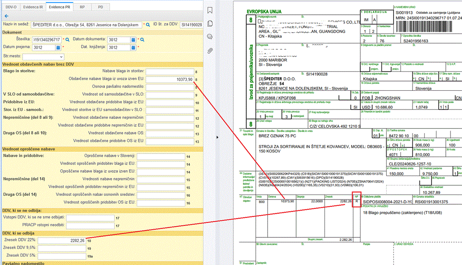Click the Znesek DDV 9,5% field

pos(62,248)
